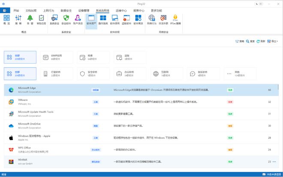Select the 安全软件 category filter
The image size is (283, 177).
click(93, 73)
